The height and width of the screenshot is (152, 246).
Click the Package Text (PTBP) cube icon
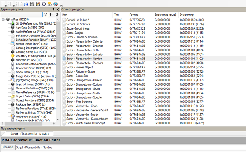(13, 104)
